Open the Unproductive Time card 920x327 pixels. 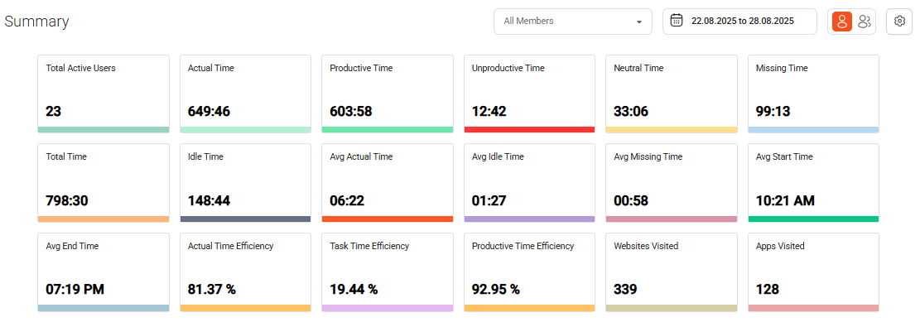[529, 94]
